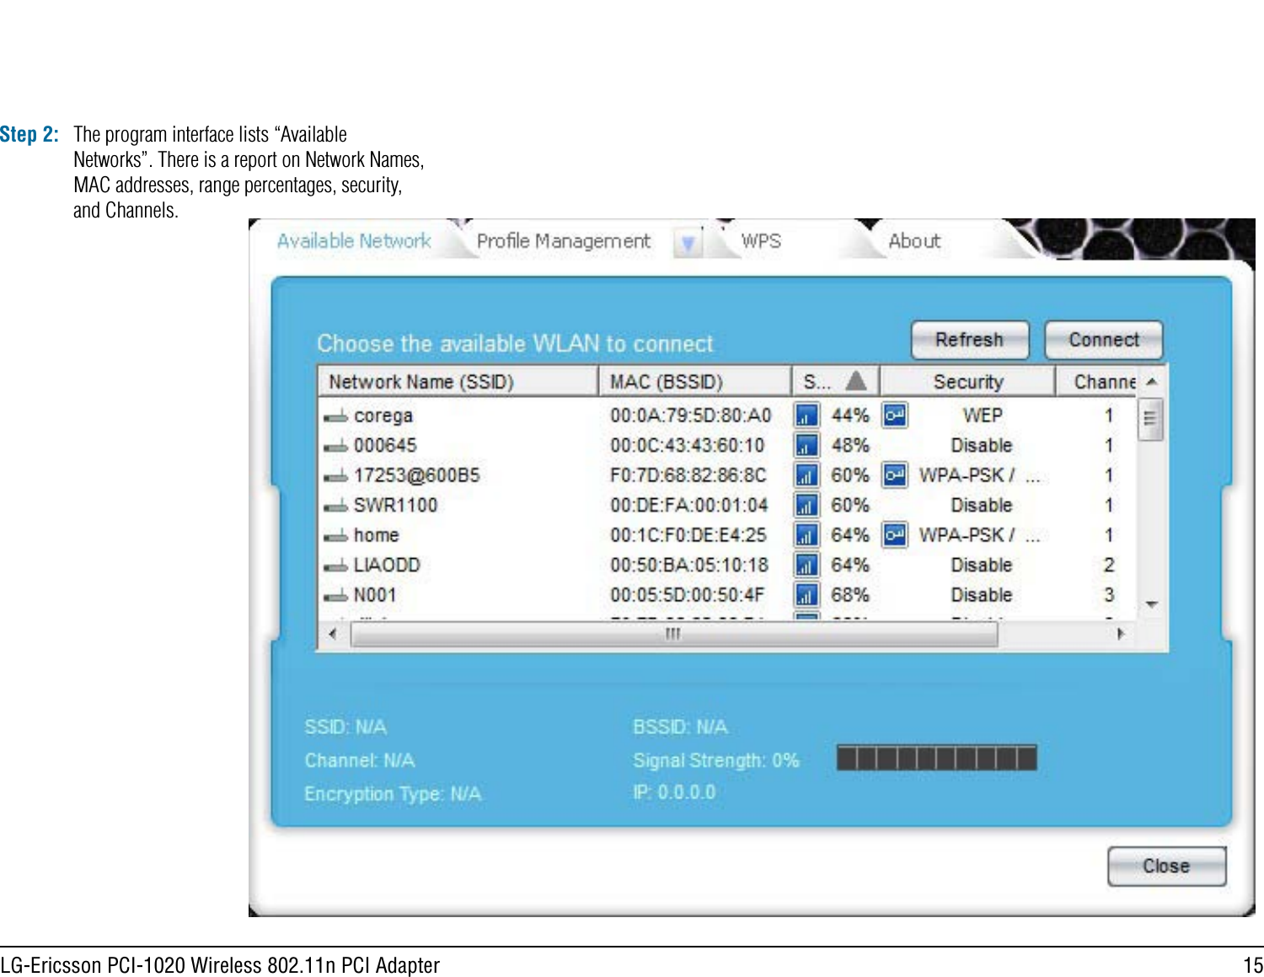Open the Profile Management tab
This screenshot has width=1264, height=977.
coord(564,241)
